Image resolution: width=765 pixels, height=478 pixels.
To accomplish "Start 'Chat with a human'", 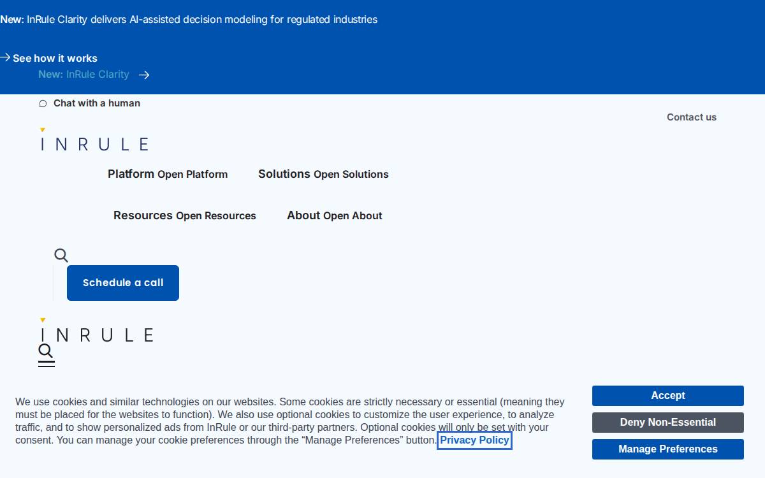I will click(x=97, y=103).
